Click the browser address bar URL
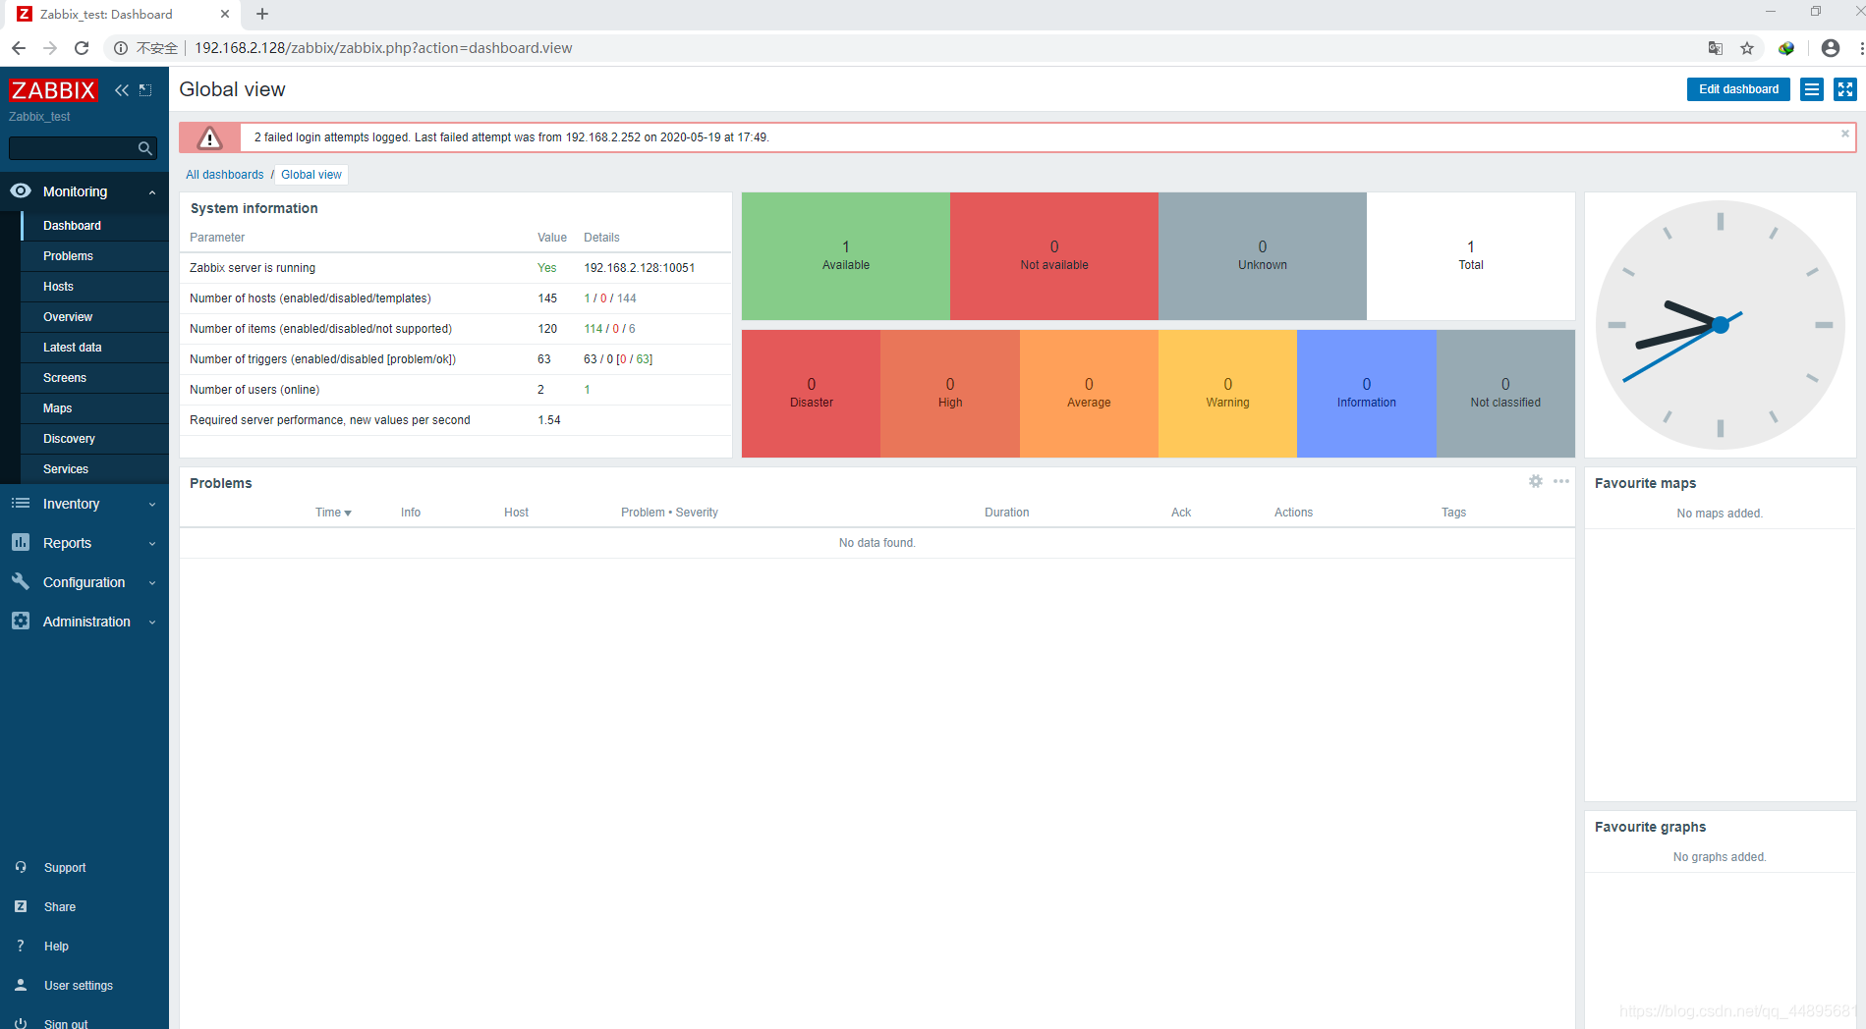The width and height of the screenshot is (1866, 1029). [x=383, y=48]
